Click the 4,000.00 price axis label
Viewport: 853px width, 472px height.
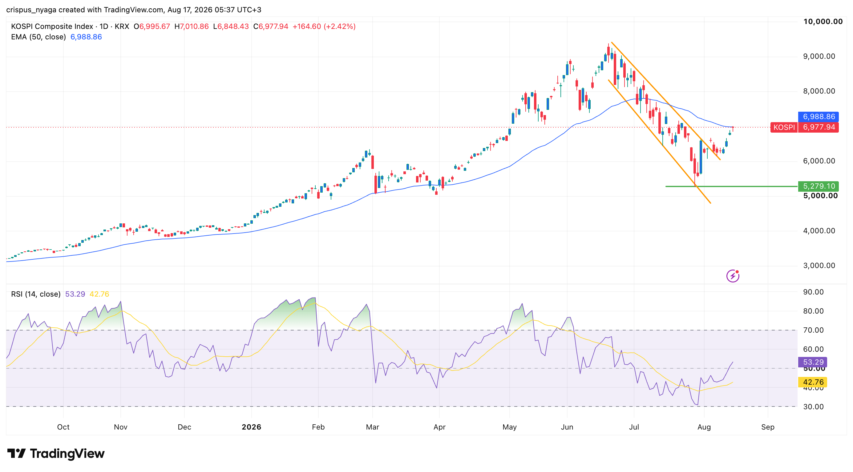point(819,230)
